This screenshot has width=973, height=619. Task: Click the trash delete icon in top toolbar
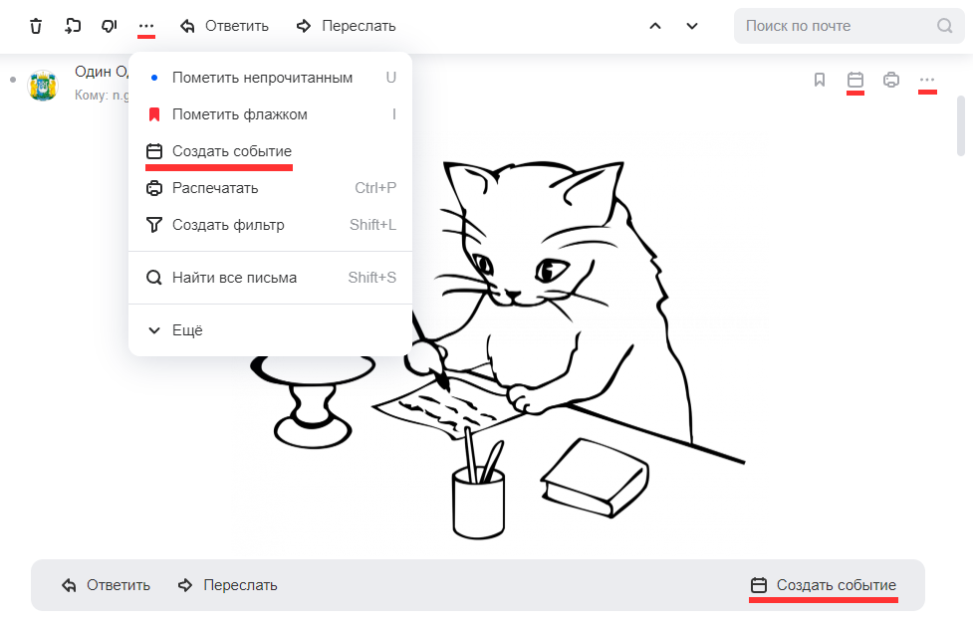point(36,26)
